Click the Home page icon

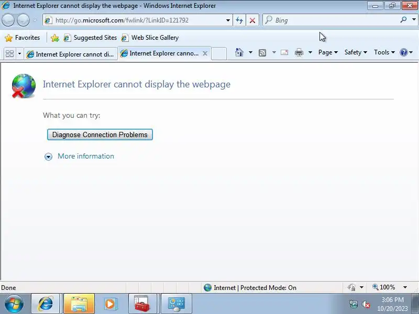click(x=239, y=52)
